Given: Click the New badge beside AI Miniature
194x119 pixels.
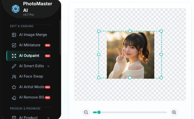Looking at the screenshot, I should coord(48,45).
